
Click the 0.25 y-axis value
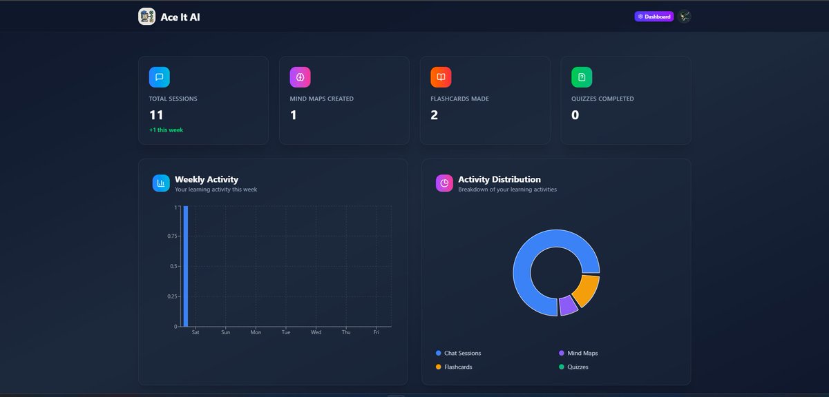click(x=172, y=296)
